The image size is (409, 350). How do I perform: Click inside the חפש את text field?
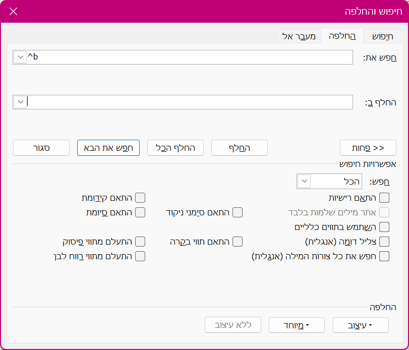[192, 57]
